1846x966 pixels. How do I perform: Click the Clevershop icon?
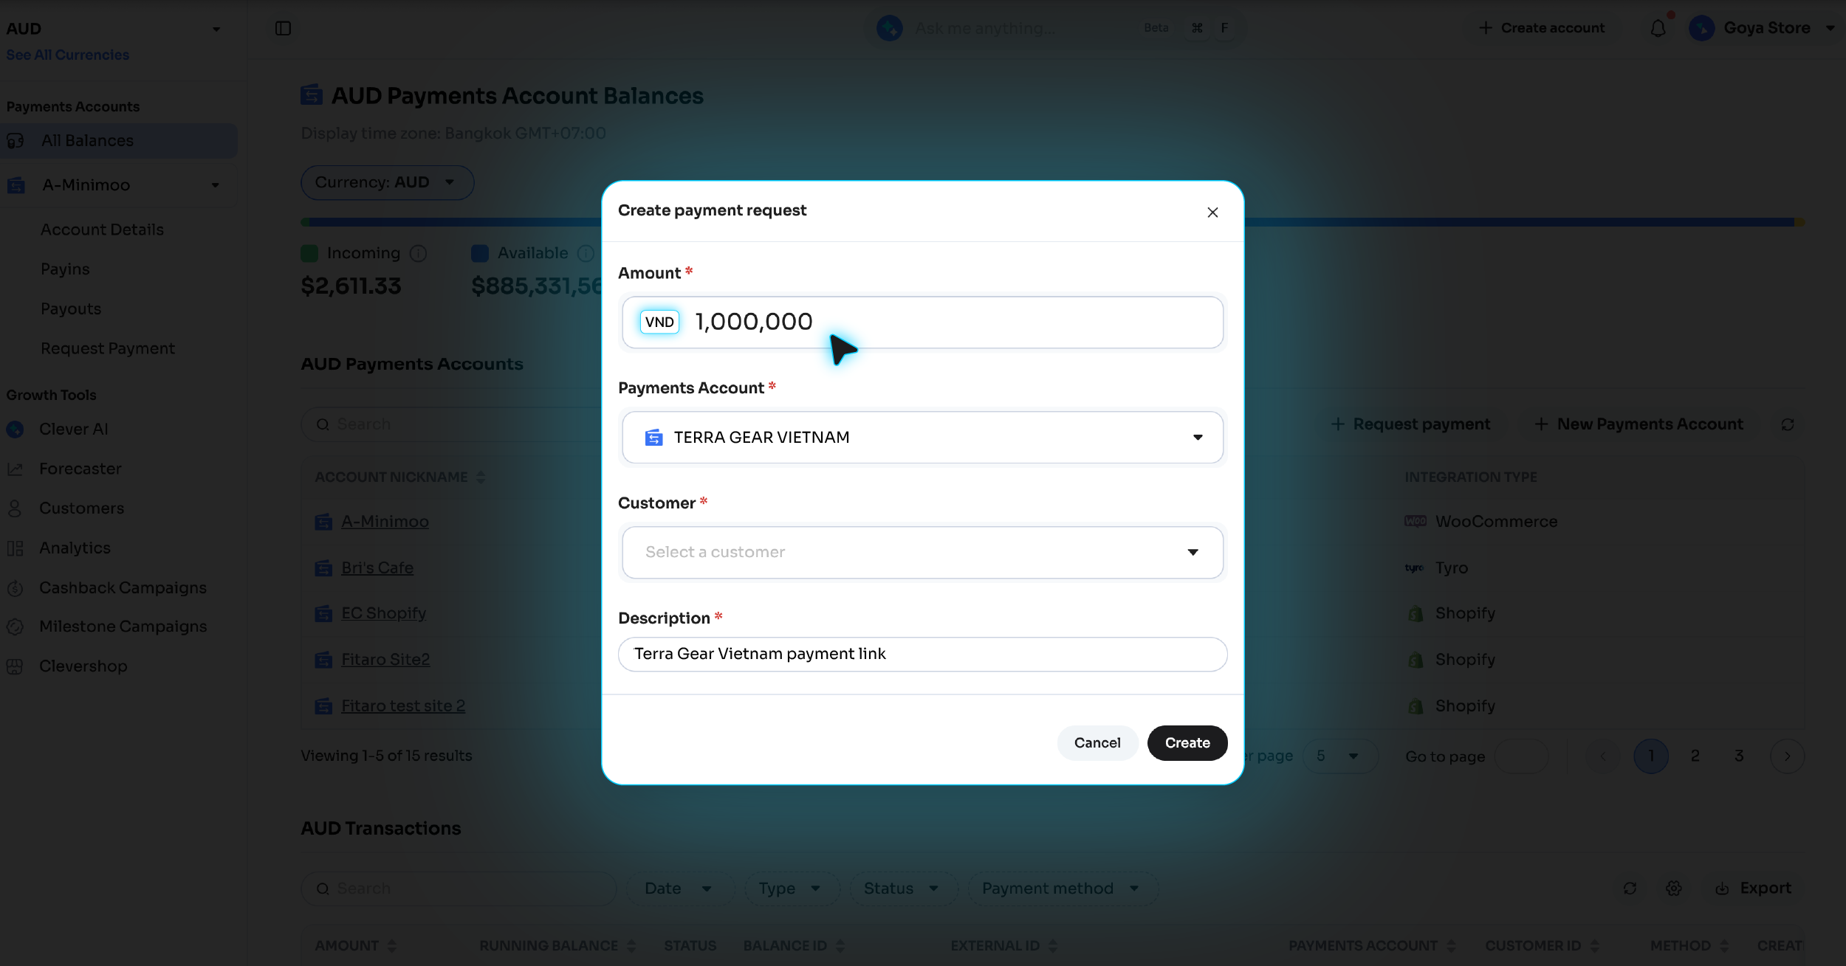15,666
